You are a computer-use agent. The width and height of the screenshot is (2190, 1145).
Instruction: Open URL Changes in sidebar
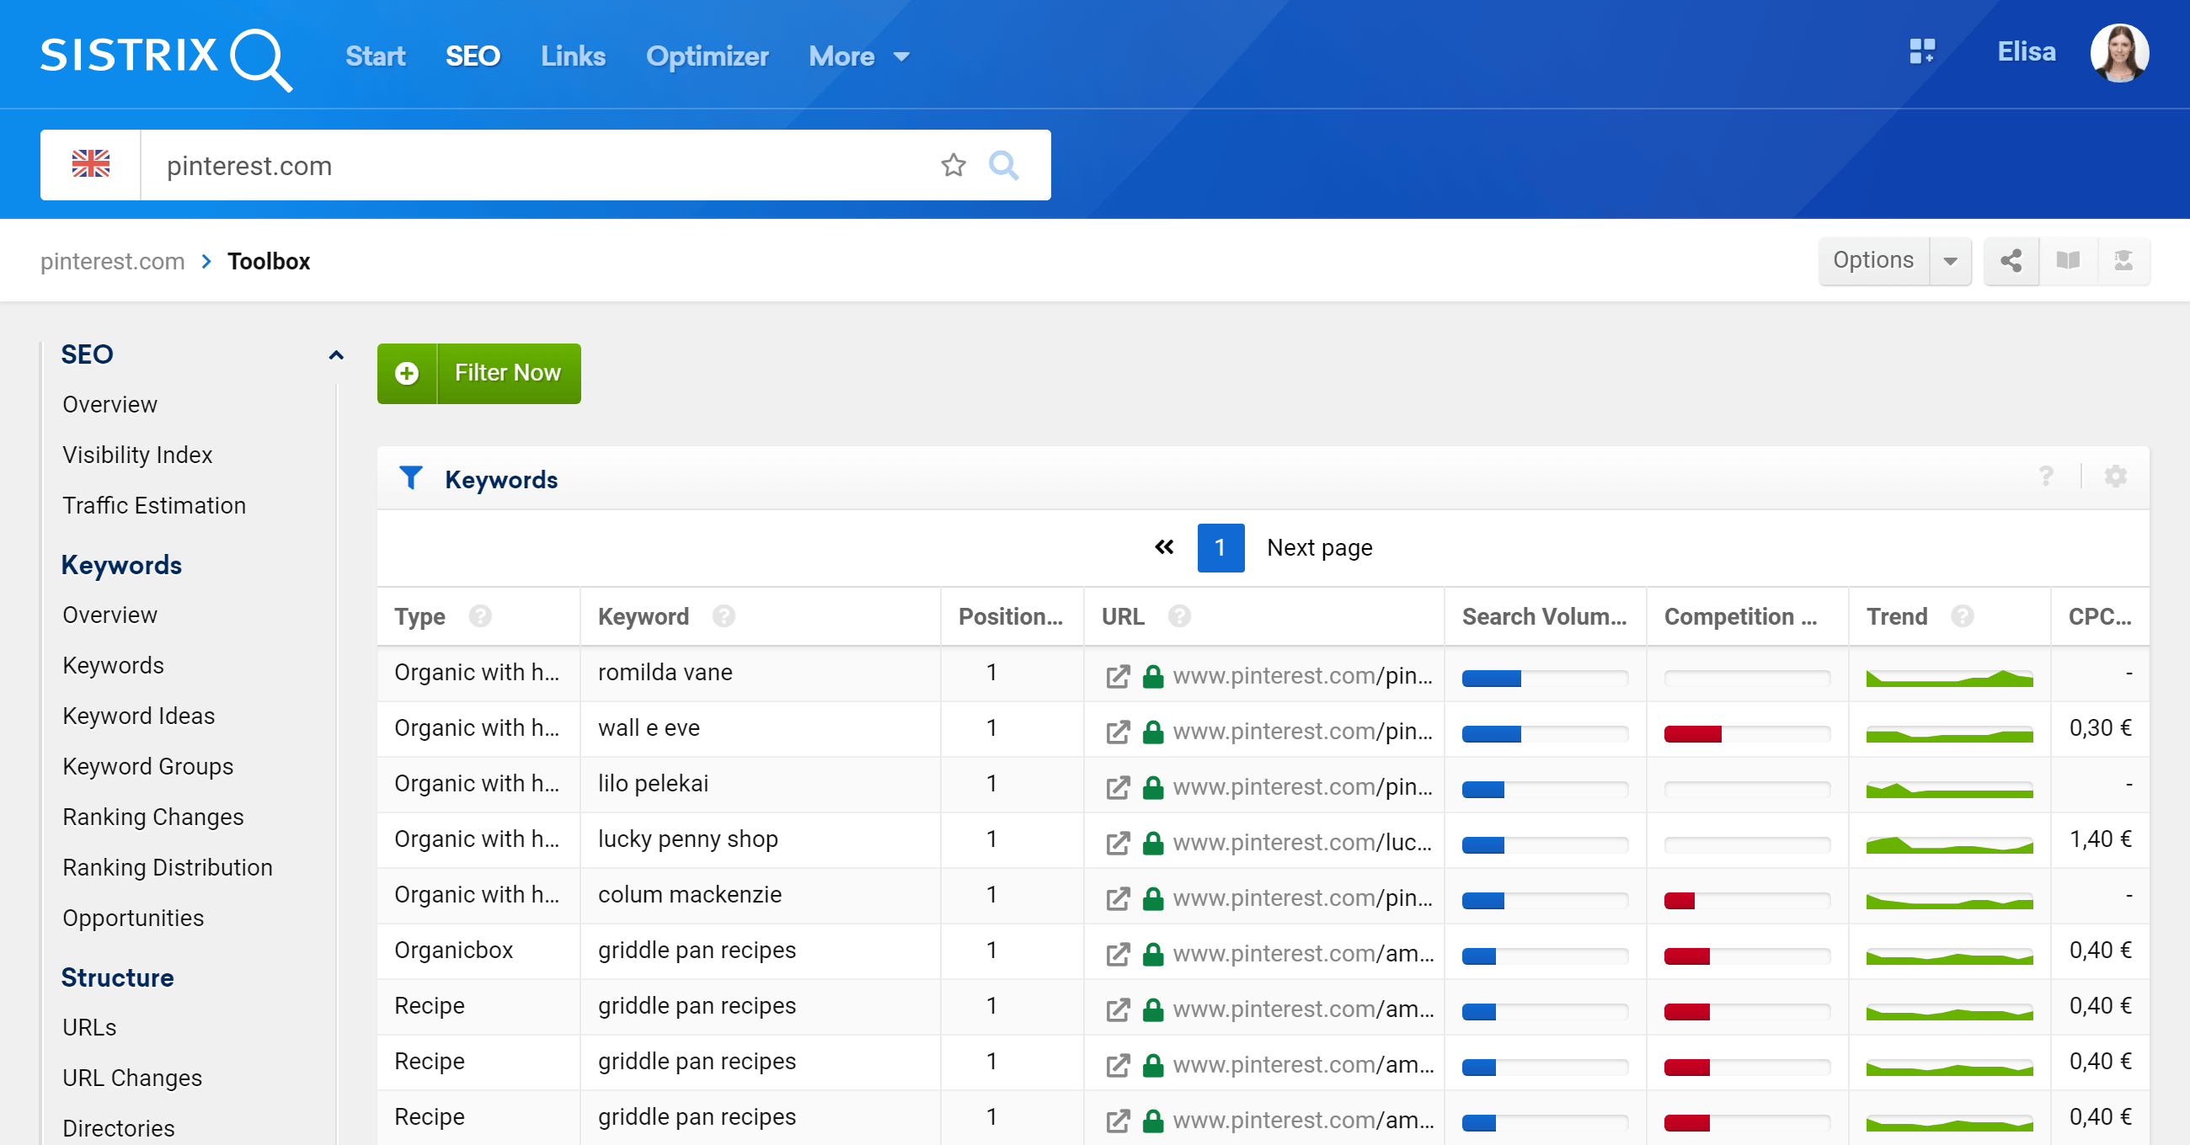pyautogui.click(x=132, y=1078)
